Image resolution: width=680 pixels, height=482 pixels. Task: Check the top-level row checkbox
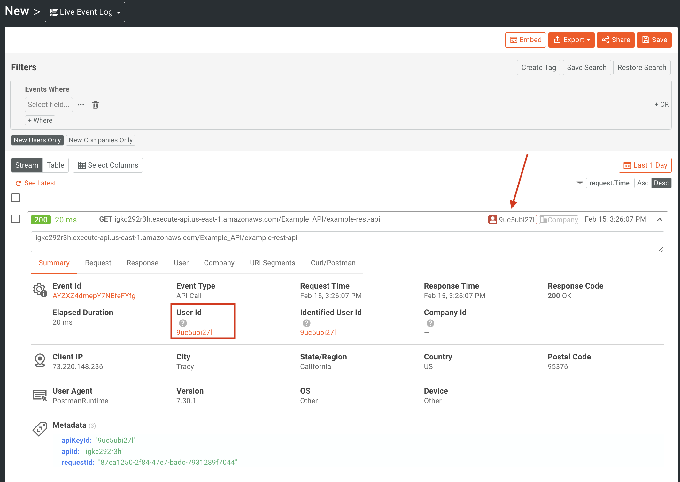click(x=16, y=197)
